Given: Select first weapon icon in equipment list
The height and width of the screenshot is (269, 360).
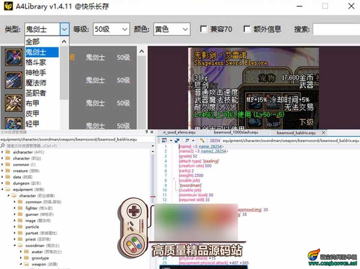Looking at the screenshot, I should pyautogui.click(x=14, y=57).
